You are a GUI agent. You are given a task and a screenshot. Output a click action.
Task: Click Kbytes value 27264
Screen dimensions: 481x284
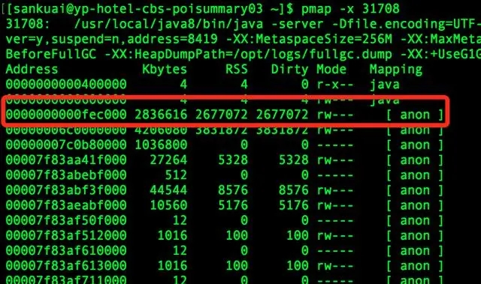(168, 160)
